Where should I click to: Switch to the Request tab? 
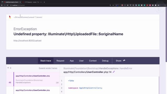click(60, 61)
